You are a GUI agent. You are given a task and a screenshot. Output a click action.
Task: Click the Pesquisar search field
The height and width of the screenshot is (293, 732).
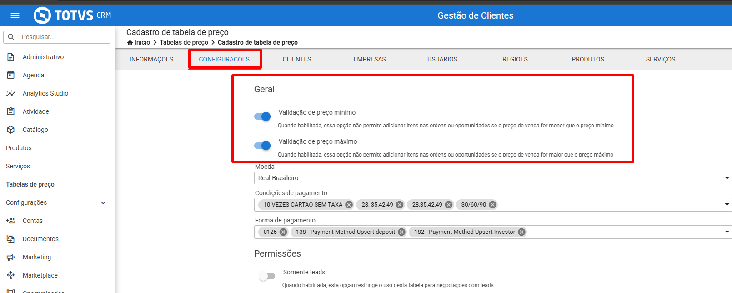[57, 37]
